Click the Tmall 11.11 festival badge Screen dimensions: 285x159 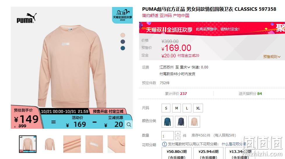click(x=122, y=15)
